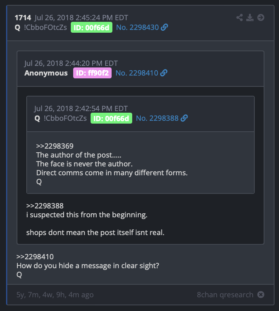Click green ID: 00f66d badge in top header
279x311 pixels.
[91, 27]
